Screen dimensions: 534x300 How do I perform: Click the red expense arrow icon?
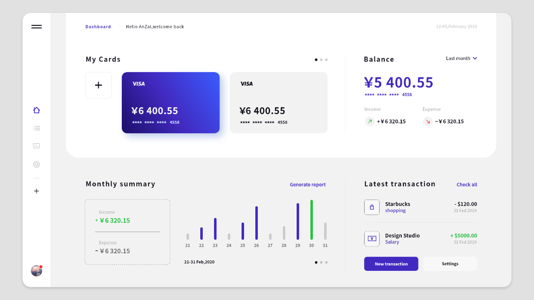click(428, 121)
